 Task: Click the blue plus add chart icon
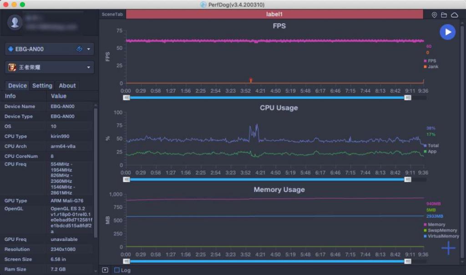pos(448,248)
